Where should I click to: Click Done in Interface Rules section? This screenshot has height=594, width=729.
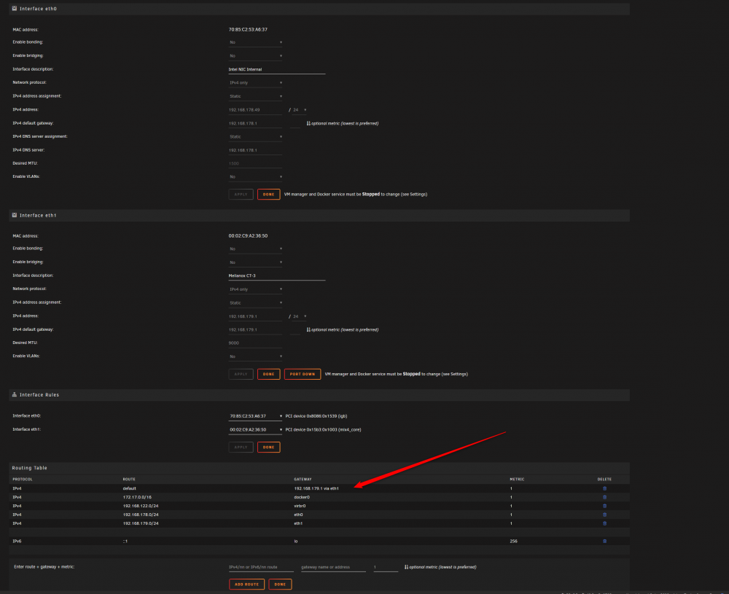pyautogui.click(x=269, y=447)
